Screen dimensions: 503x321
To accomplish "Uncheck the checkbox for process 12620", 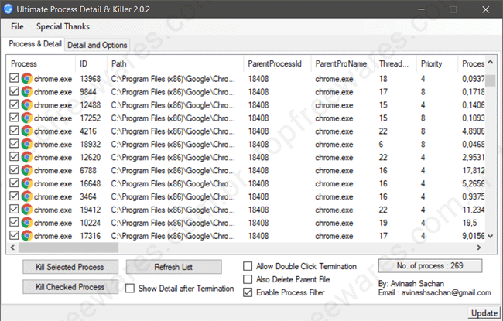I will (14, 157).
